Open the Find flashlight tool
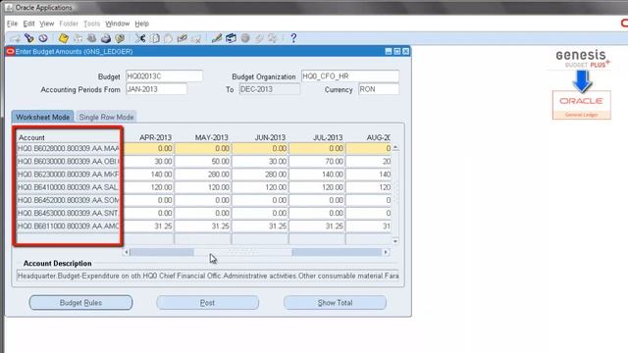 [x=28, y=38]
